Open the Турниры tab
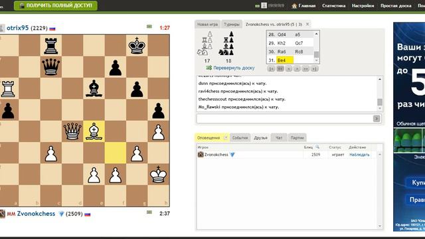Screen dimensions: 425x239 [x=232, y=24]
